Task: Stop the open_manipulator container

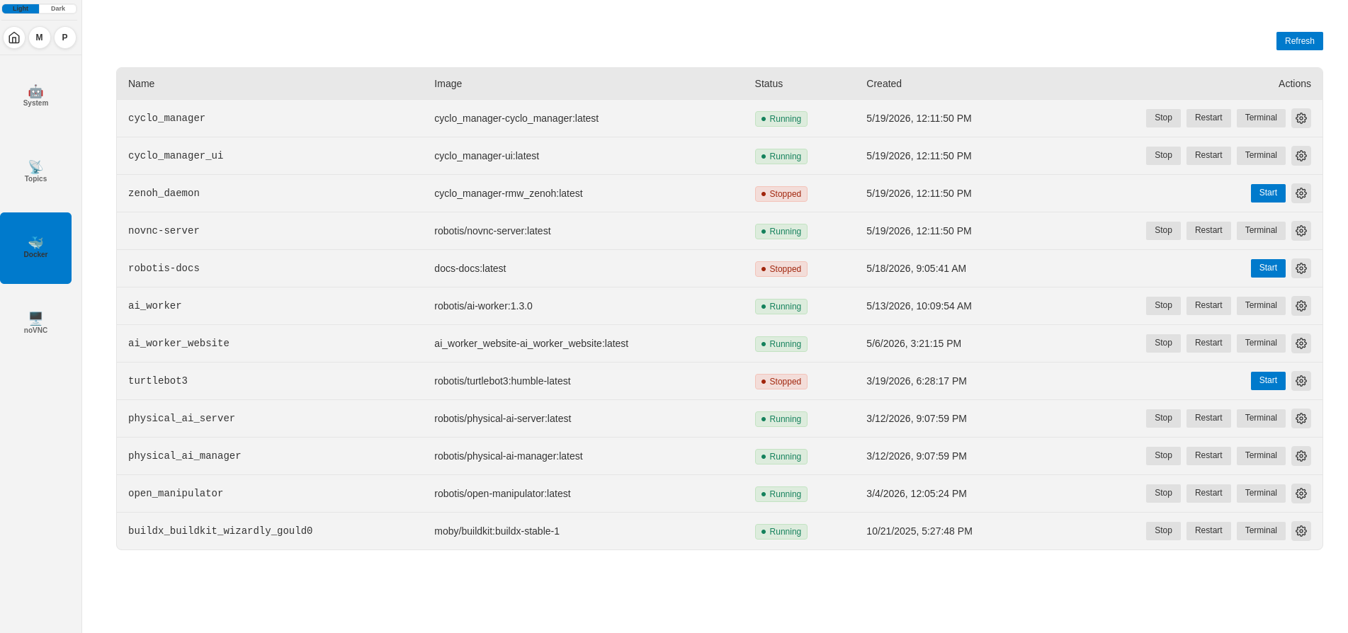Action: 1163,494
